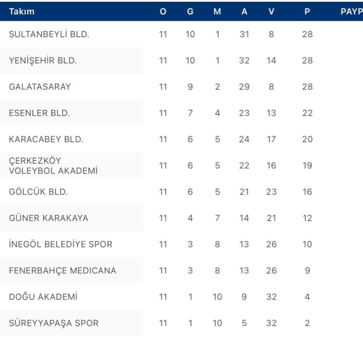Open İNEGÖL BELEDİYE SPOR team entry
Screen dimensions: 363x344
click(x=60, y=244)
